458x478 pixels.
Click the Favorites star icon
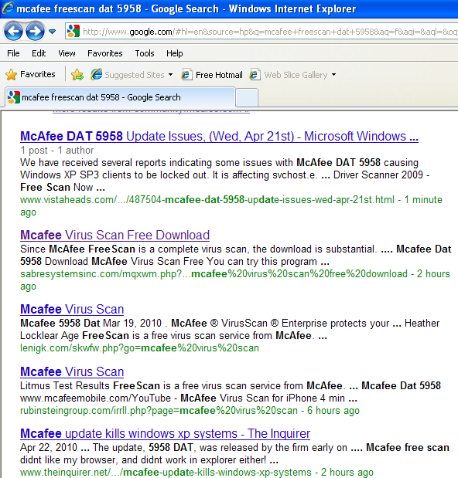coord(12,75)
